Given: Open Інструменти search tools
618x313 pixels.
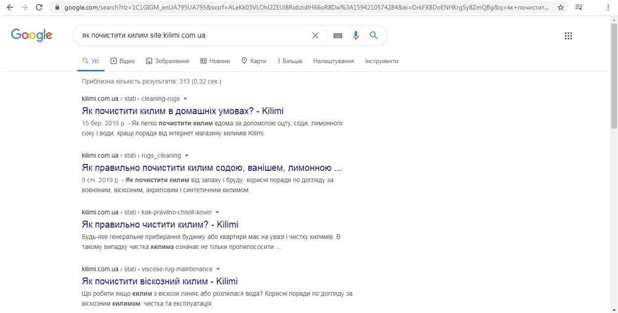Looking at the screenshot, I should (x=382, y=61).
